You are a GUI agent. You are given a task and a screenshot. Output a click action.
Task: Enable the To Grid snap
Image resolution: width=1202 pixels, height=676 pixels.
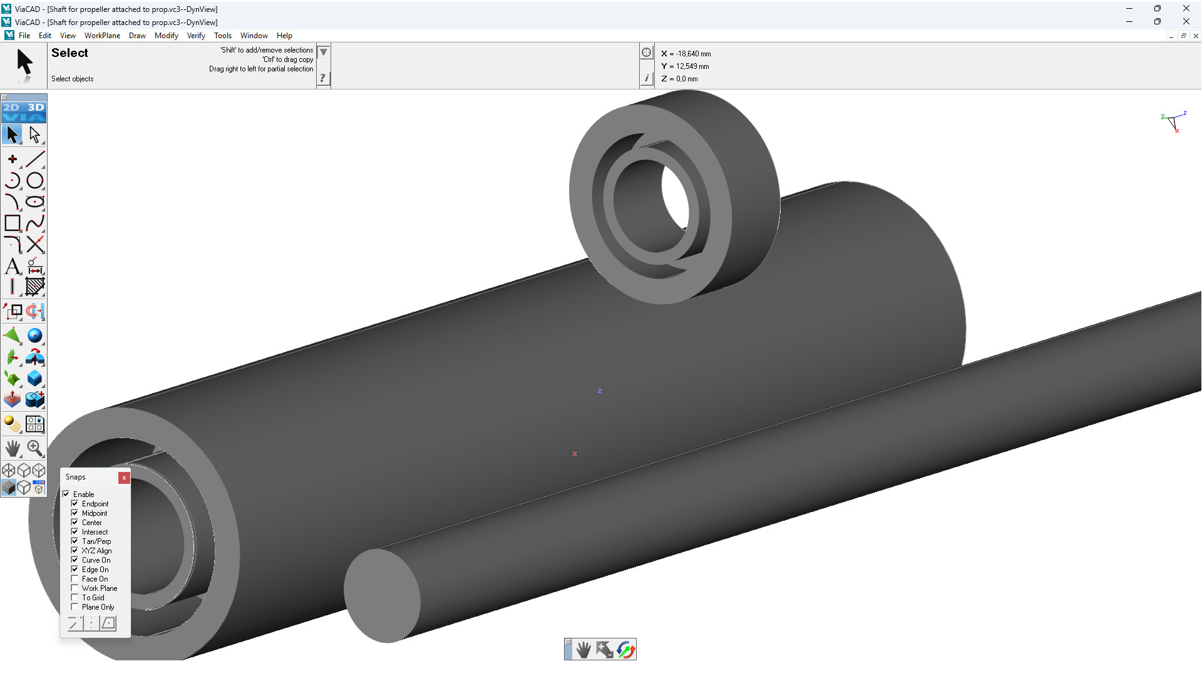point(74,598)
